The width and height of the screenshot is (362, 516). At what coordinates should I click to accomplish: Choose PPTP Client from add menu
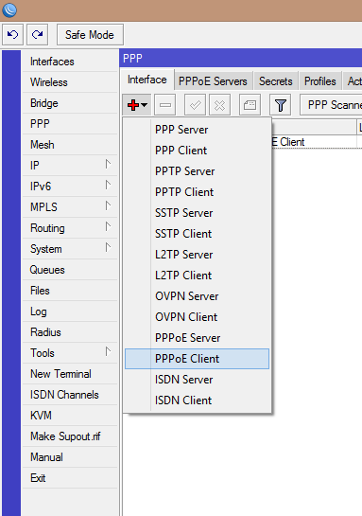[197, 192]
